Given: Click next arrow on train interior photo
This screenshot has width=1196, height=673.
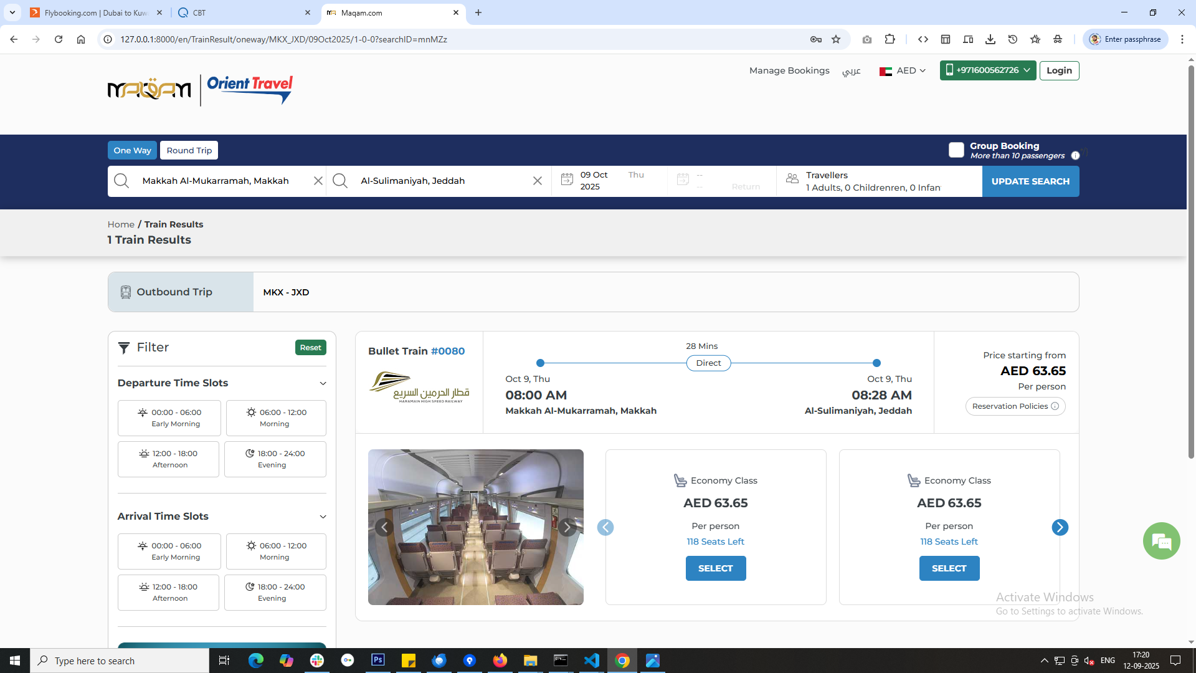Looking at the screenshot, I should click(x=567, y=528).
